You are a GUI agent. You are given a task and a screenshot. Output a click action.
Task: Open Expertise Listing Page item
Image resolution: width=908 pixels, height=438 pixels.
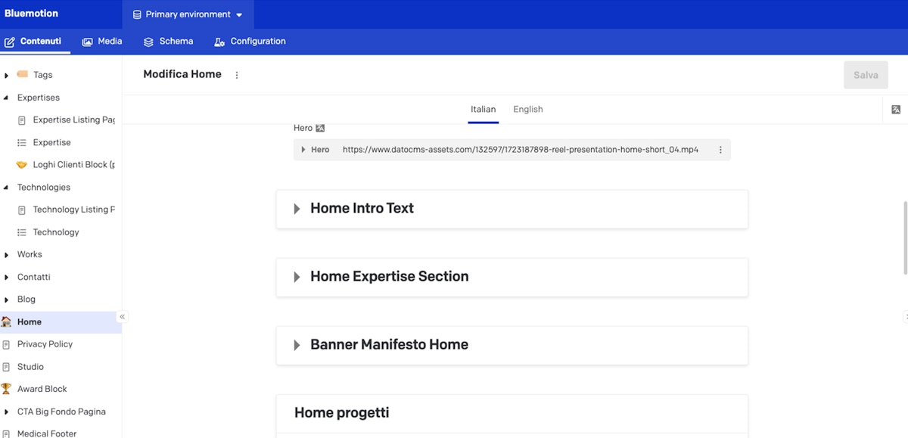(73, 120)
